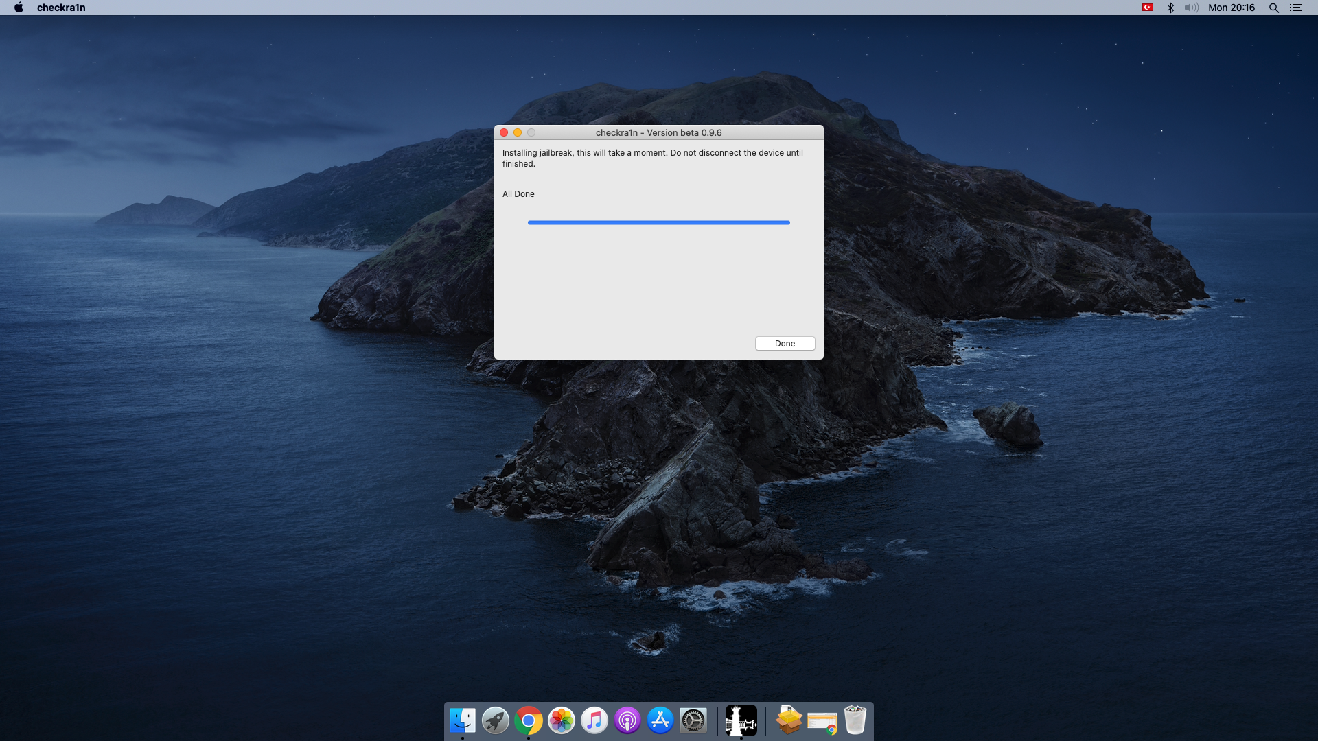Viewport: 1318px width, 741px height.
Task: Minimize the checkra1n window
Action: pyautogui.click(x=518, y=132)
